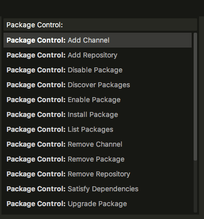The height and width of the screenshot is (219, 204).
Task: Click the words Satisfy Dependencies
Action: click(x=103, y=189)
